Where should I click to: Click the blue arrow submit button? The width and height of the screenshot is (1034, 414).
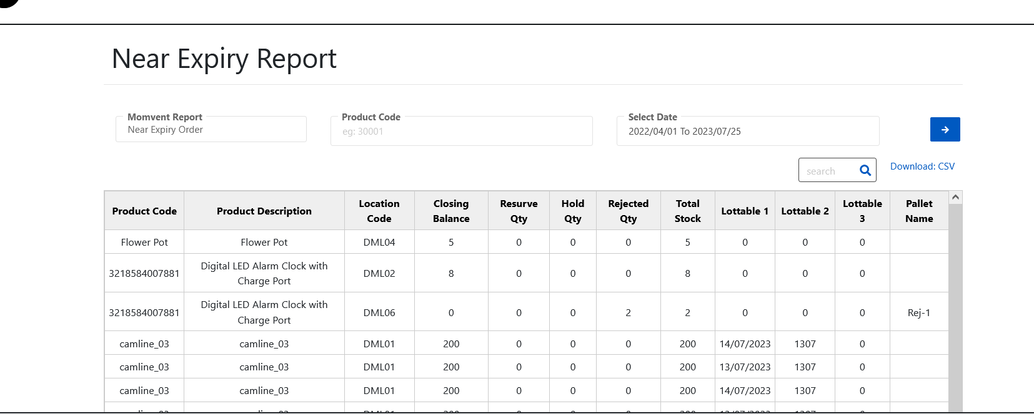tap(945, 130)
